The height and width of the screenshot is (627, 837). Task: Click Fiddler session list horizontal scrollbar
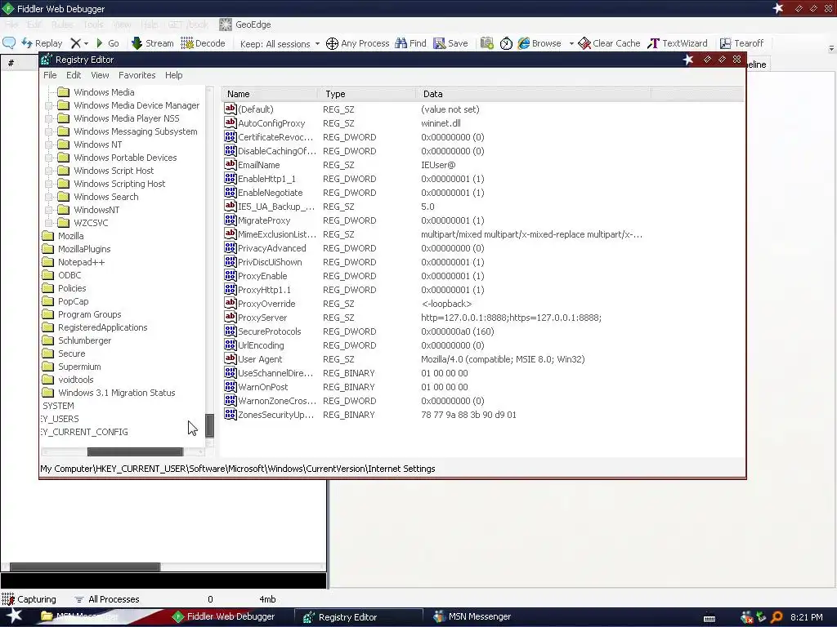(85, 567)
